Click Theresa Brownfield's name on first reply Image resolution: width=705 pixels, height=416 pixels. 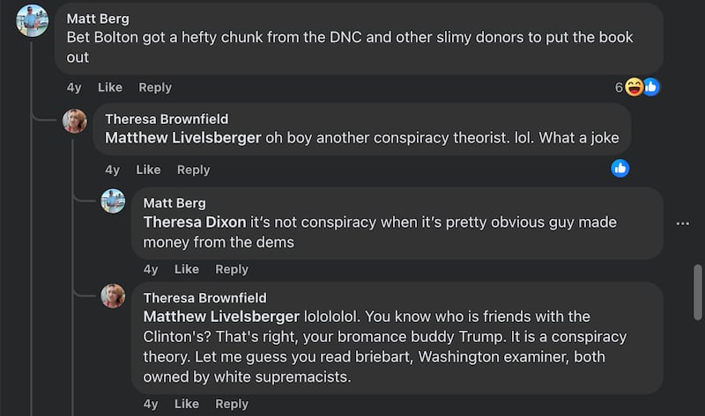pos(167,119)
